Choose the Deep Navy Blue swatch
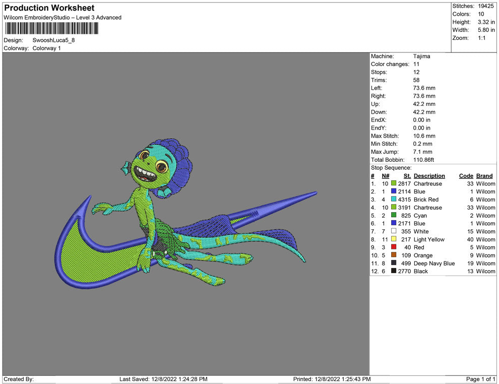The height and width of the screenshot is (384, 499). [x=394, y=263]
